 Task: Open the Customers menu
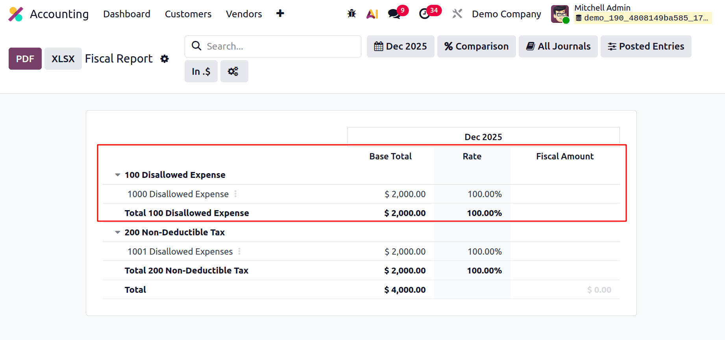[188, 14]
